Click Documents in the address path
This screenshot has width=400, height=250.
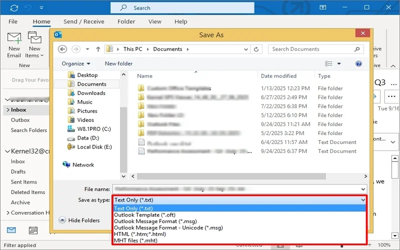coord(167,49)
